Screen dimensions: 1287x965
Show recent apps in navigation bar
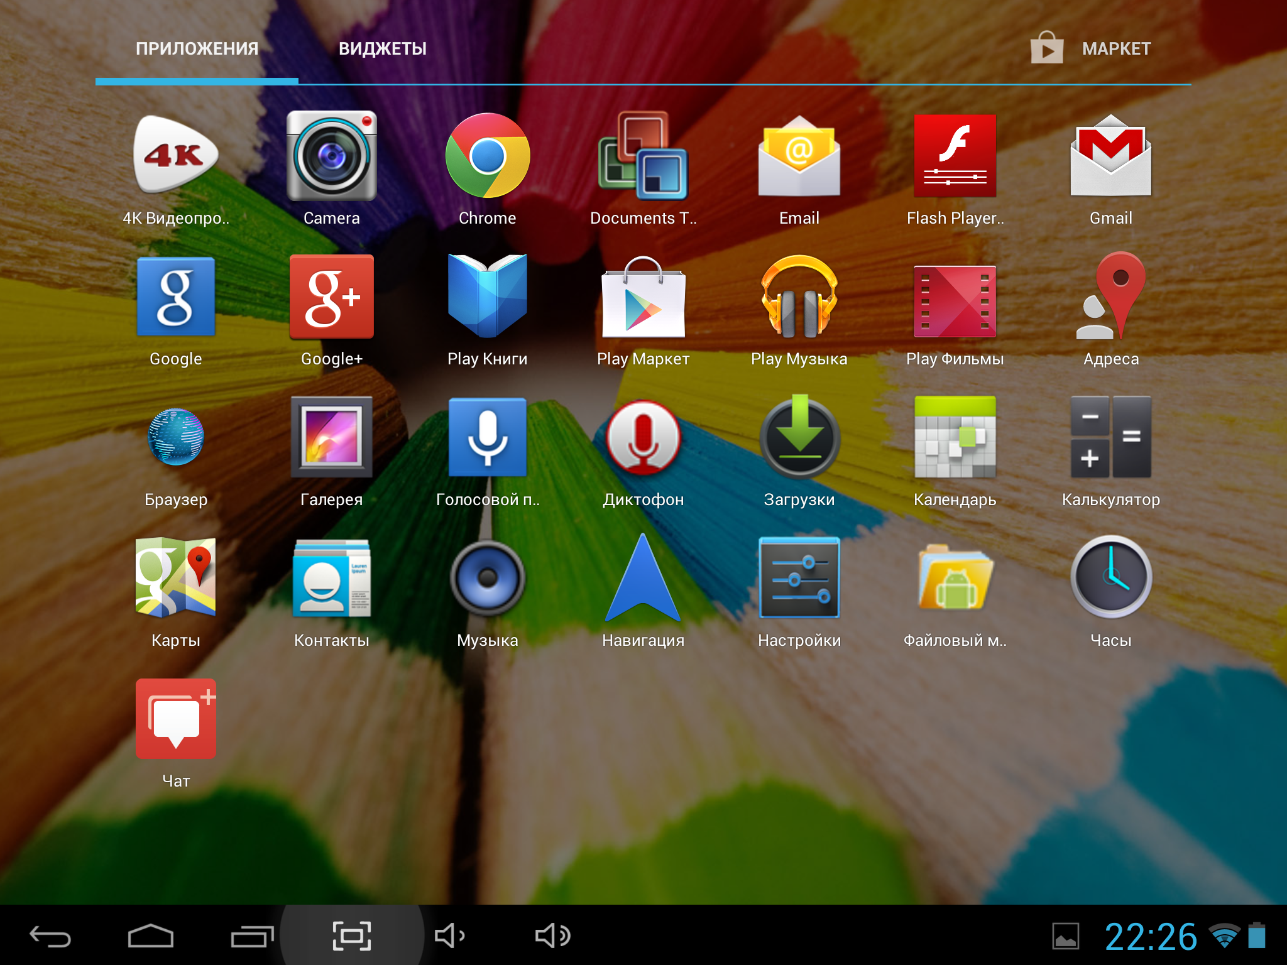[x=252, y=937]
